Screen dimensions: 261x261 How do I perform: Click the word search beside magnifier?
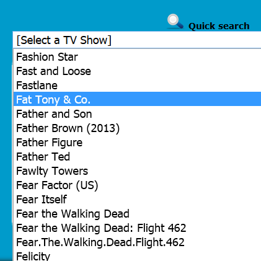click(234, 26)
